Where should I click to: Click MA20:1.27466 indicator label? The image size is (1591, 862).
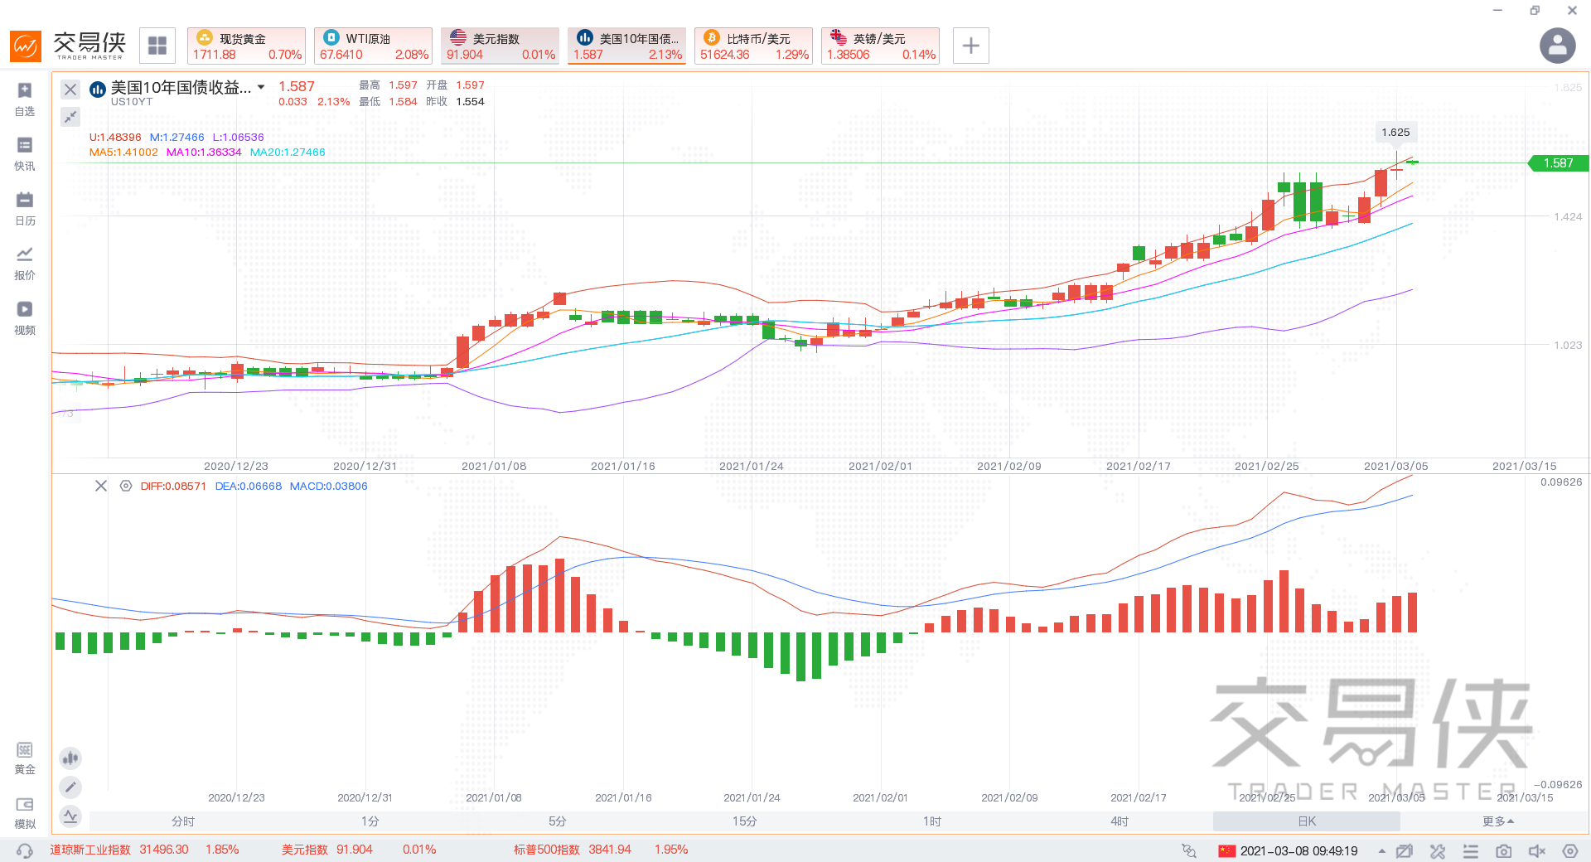point(288,153)
